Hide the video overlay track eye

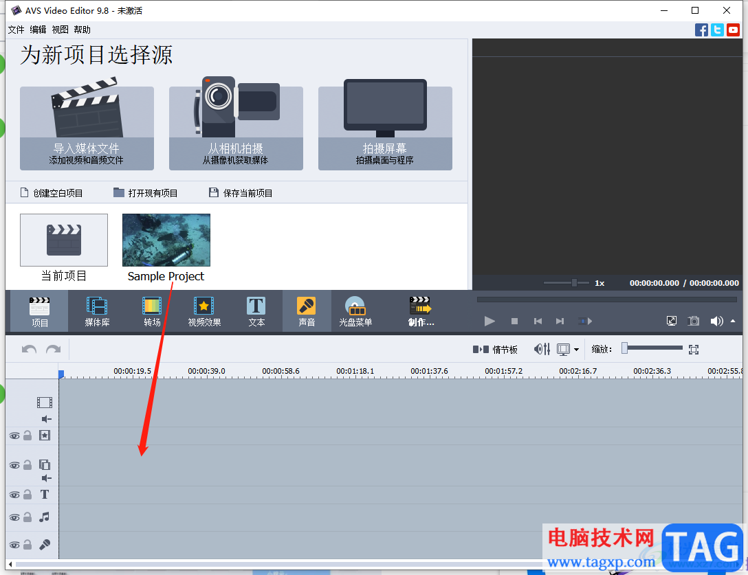coord(15,465)
